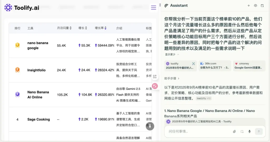Expand the toolify +13 sources chip
Viewport: 270px width, 142px height.
[204, 98]
